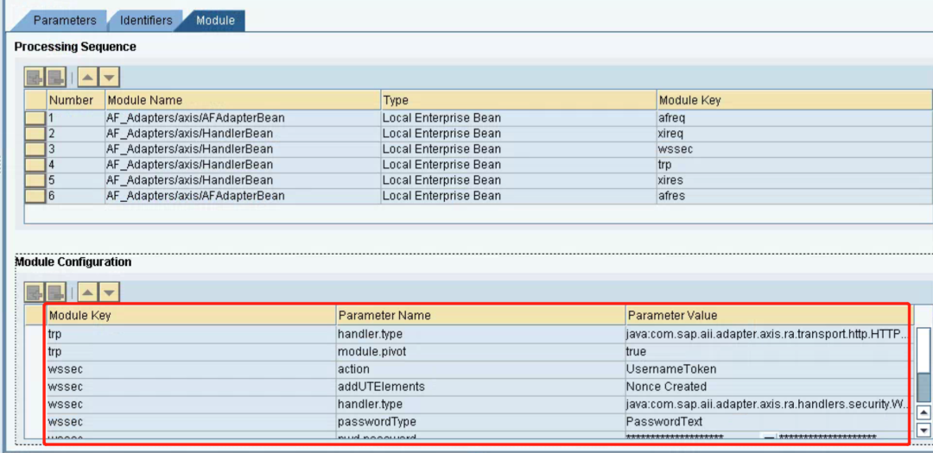The width and height of the screenshot is (933, 453).
Task: Click transport.http.HTTP handler type value
Action: tap(768, 334)
